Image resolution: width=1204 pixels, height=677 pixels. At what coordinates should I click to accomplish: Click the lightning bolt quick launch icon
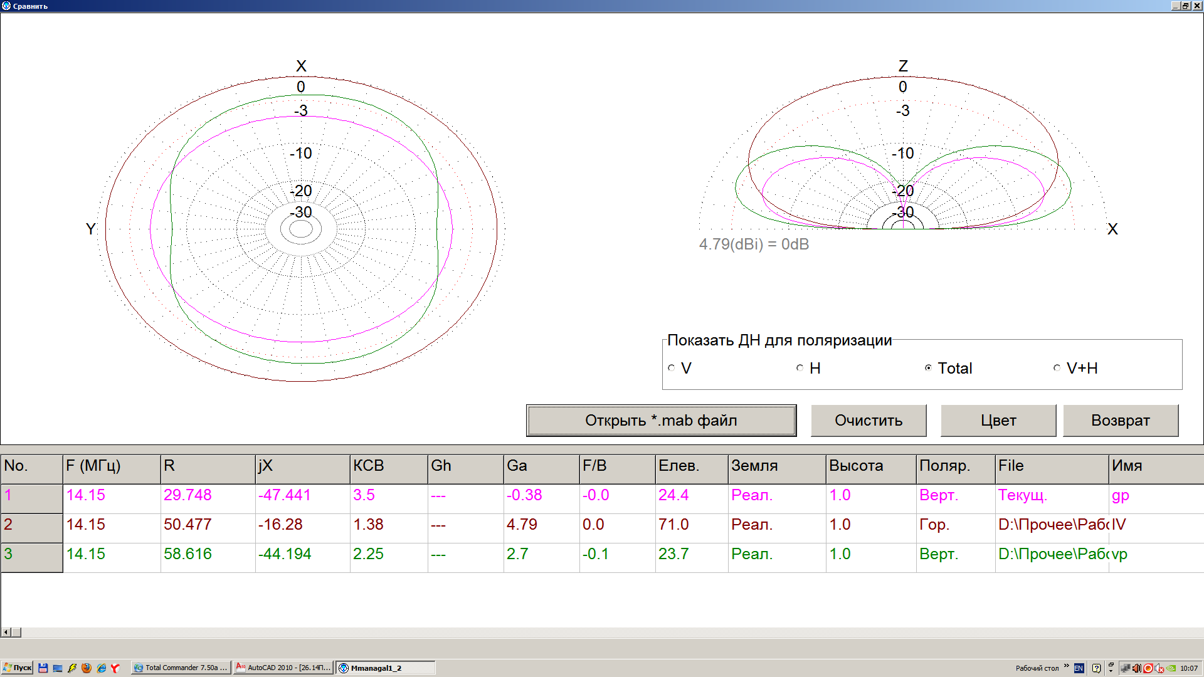(72, 668)
